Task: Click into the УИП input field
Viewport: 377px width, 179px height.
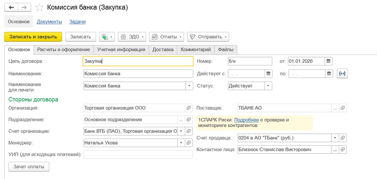Action: pos(138,155)
